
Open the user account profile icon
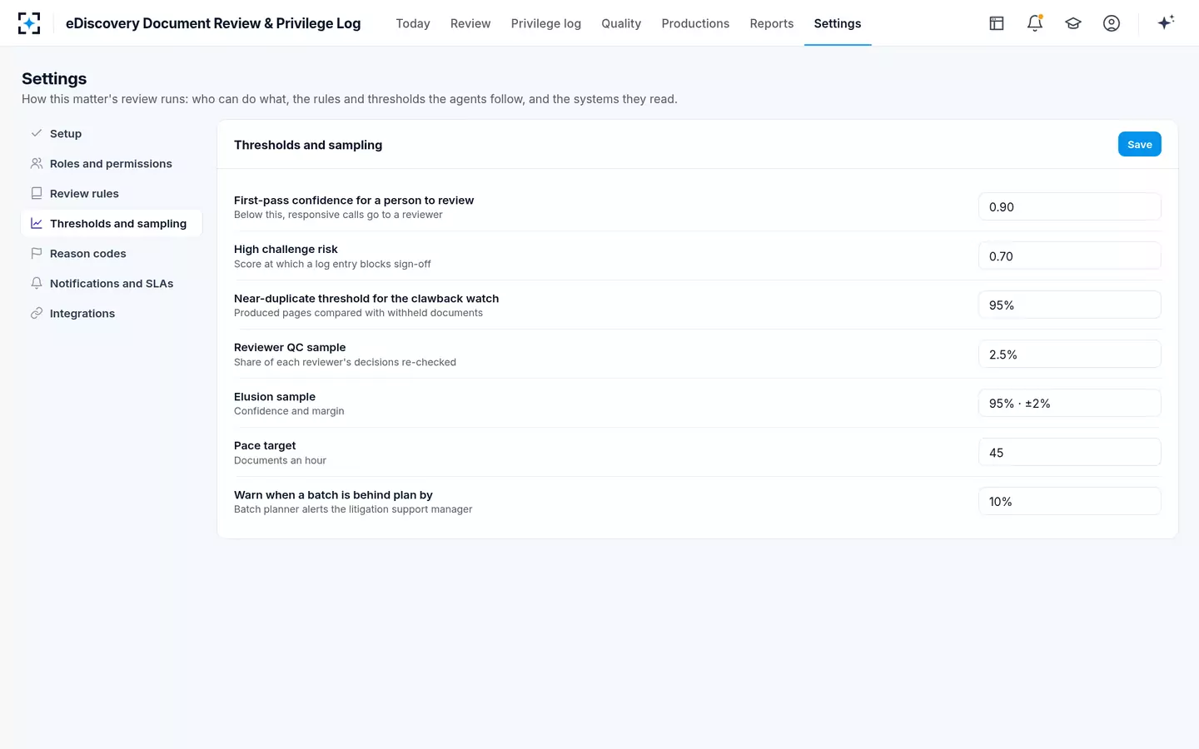tap(1112, 23)
